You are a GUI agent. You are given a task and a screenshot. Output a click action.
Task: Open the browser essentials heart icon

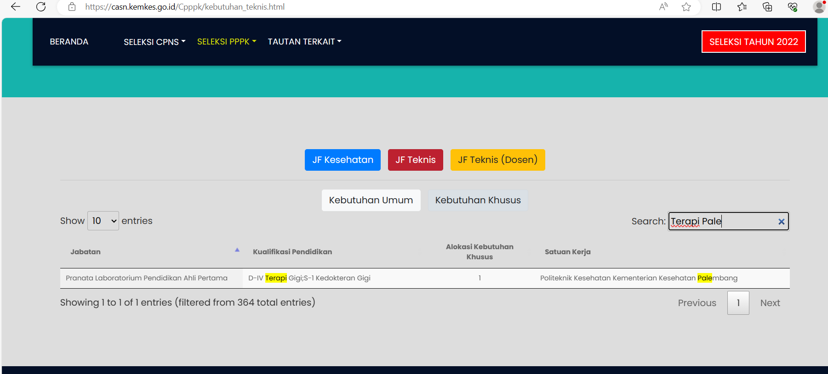click(792, 7)
